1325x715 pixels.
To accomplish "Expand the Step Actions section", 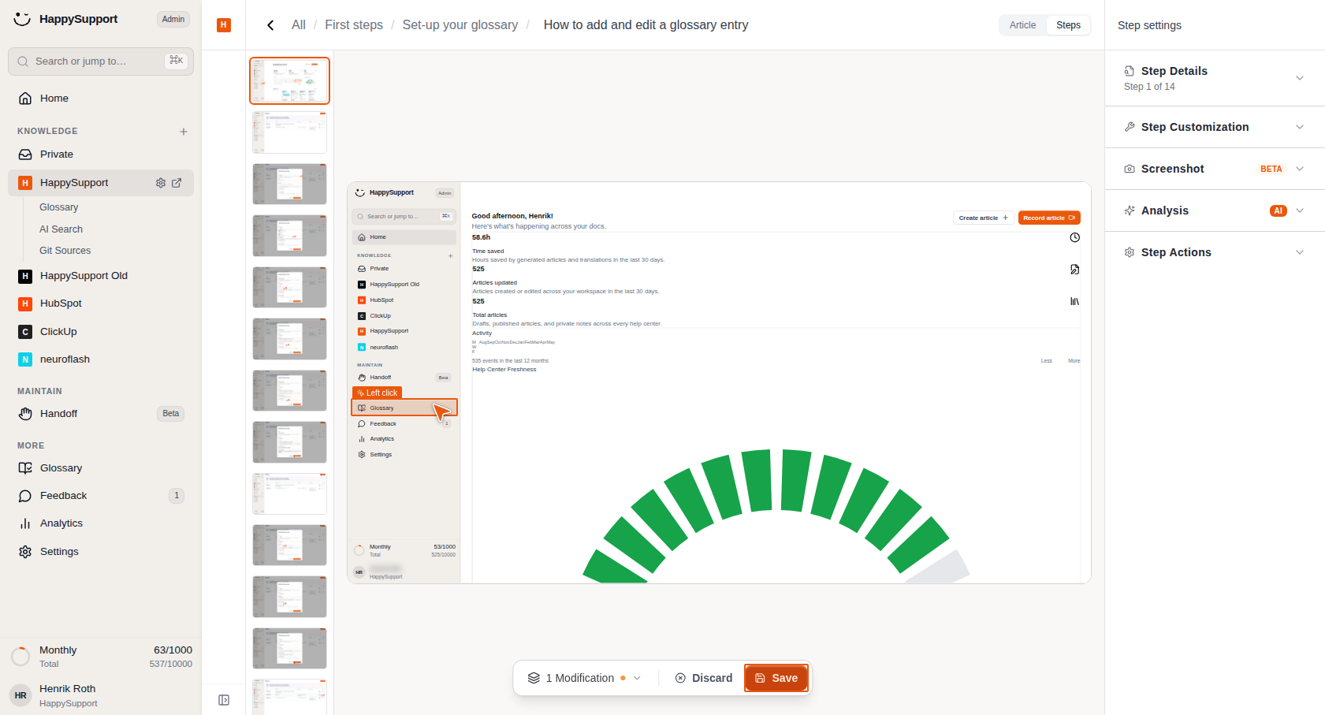I will 1300,252.
